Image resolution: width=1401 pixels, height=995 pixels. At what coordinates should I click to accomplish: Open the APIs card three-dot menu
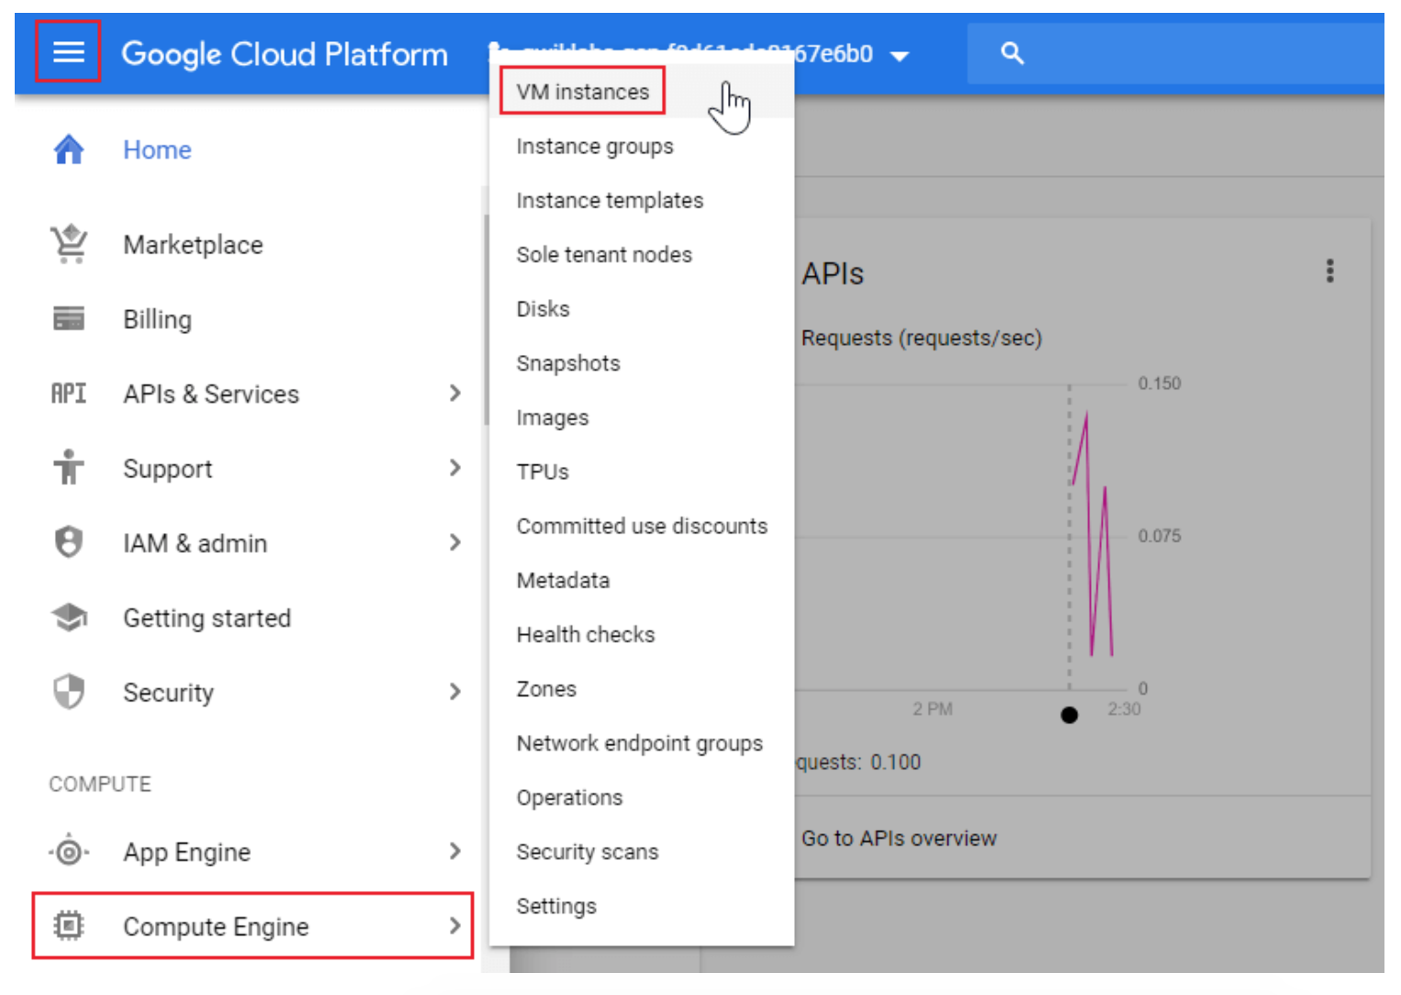click(x=1329, y=271)
